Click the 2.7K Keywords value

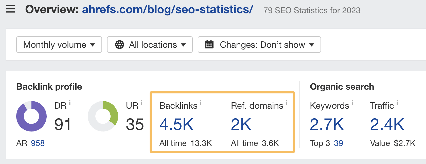coord(327,124)
